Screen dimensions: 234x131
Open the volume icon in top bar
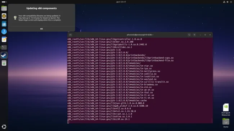click(x=228, y=2)
